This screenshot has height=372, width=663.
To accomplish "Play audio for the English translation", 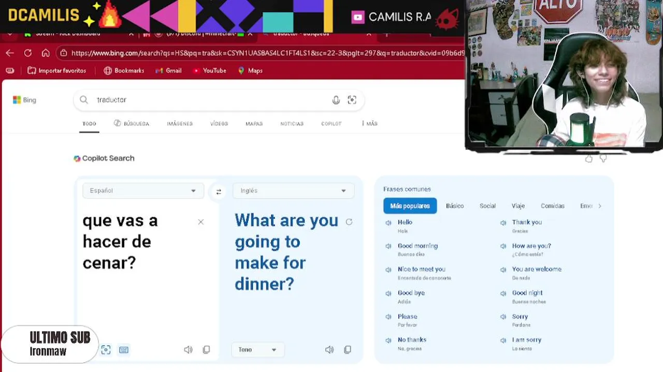I will tap(329, 350).
